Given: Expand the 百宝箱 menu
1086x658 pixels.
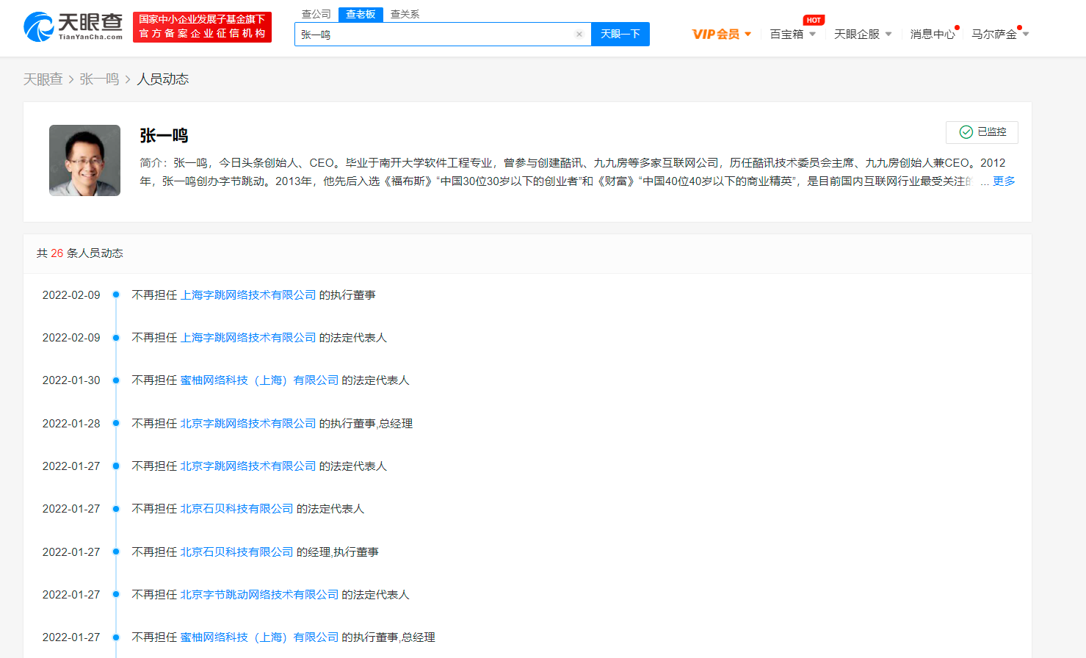Looking at the screenshot, I should 792,35.
